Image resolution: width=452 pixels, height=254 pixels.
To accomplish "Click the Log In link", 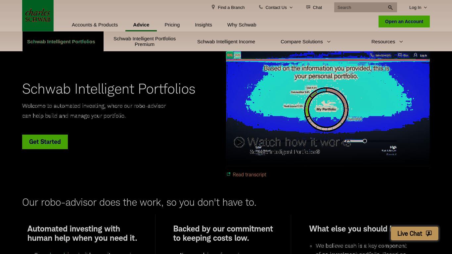I will tap(415, 7).
